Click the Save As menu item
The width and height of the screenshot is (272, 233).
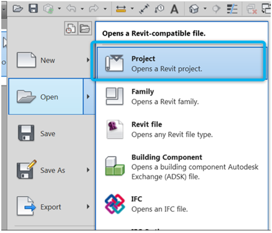click(x=46, y=170)
